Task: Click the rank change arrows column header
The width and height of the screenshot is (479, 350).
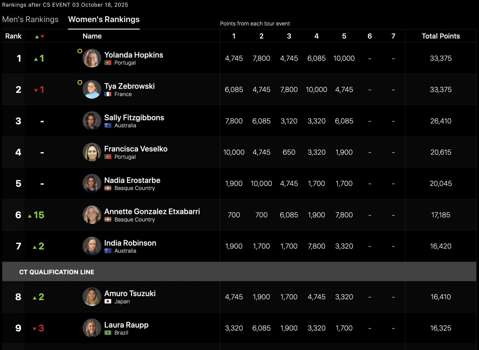Action: 39,36
